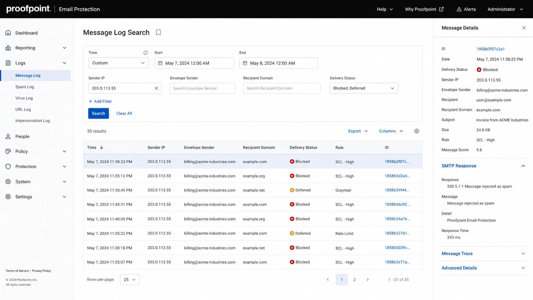Expand the Policy sidebar section
533x300 pixels.
pos(64,151)
